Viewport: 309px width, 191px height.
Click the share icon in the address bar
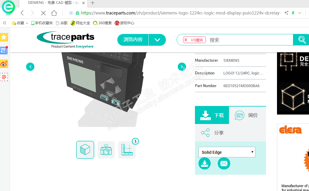pos(286,13)
